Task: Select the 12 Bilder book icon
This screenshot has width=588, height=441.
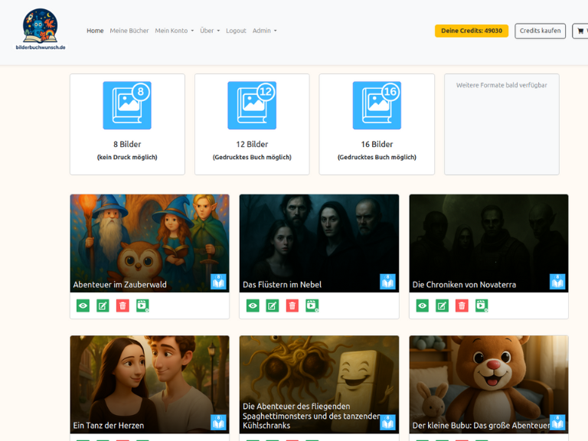Action: (x=252, y=106)
